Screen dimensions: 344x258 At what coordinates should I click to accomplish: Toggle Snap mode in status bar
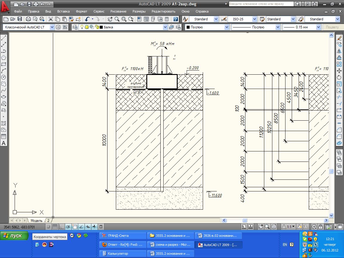tap(48, 227)
